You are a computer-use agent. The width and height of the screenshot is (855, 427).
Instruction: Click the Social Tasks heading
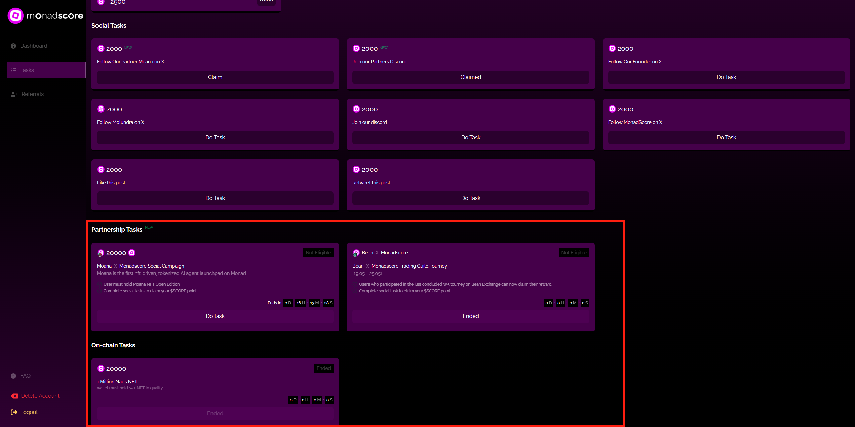(x=109, y=26)
